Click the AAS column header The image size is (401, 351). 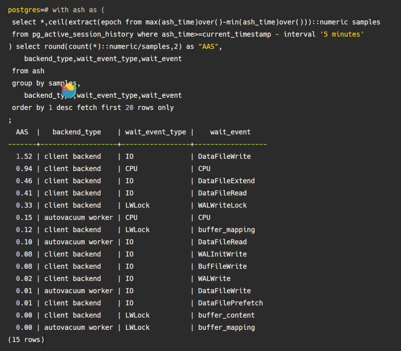[x=22, y=132]
